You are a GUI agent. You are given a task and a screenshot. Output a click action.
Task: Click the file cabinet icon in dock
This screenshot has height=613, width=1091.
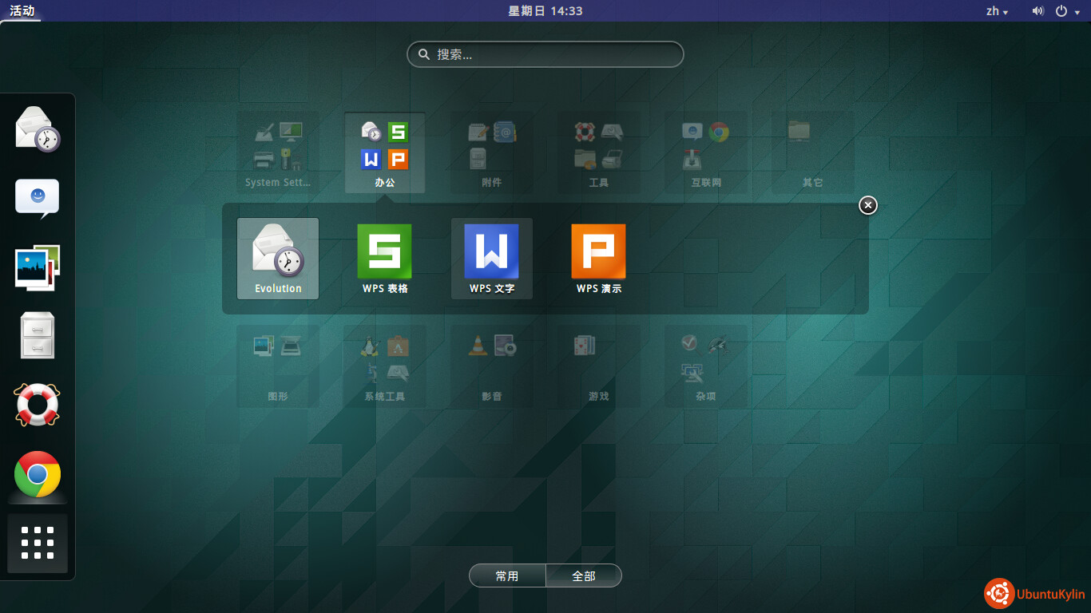click(x=38, y=335)
